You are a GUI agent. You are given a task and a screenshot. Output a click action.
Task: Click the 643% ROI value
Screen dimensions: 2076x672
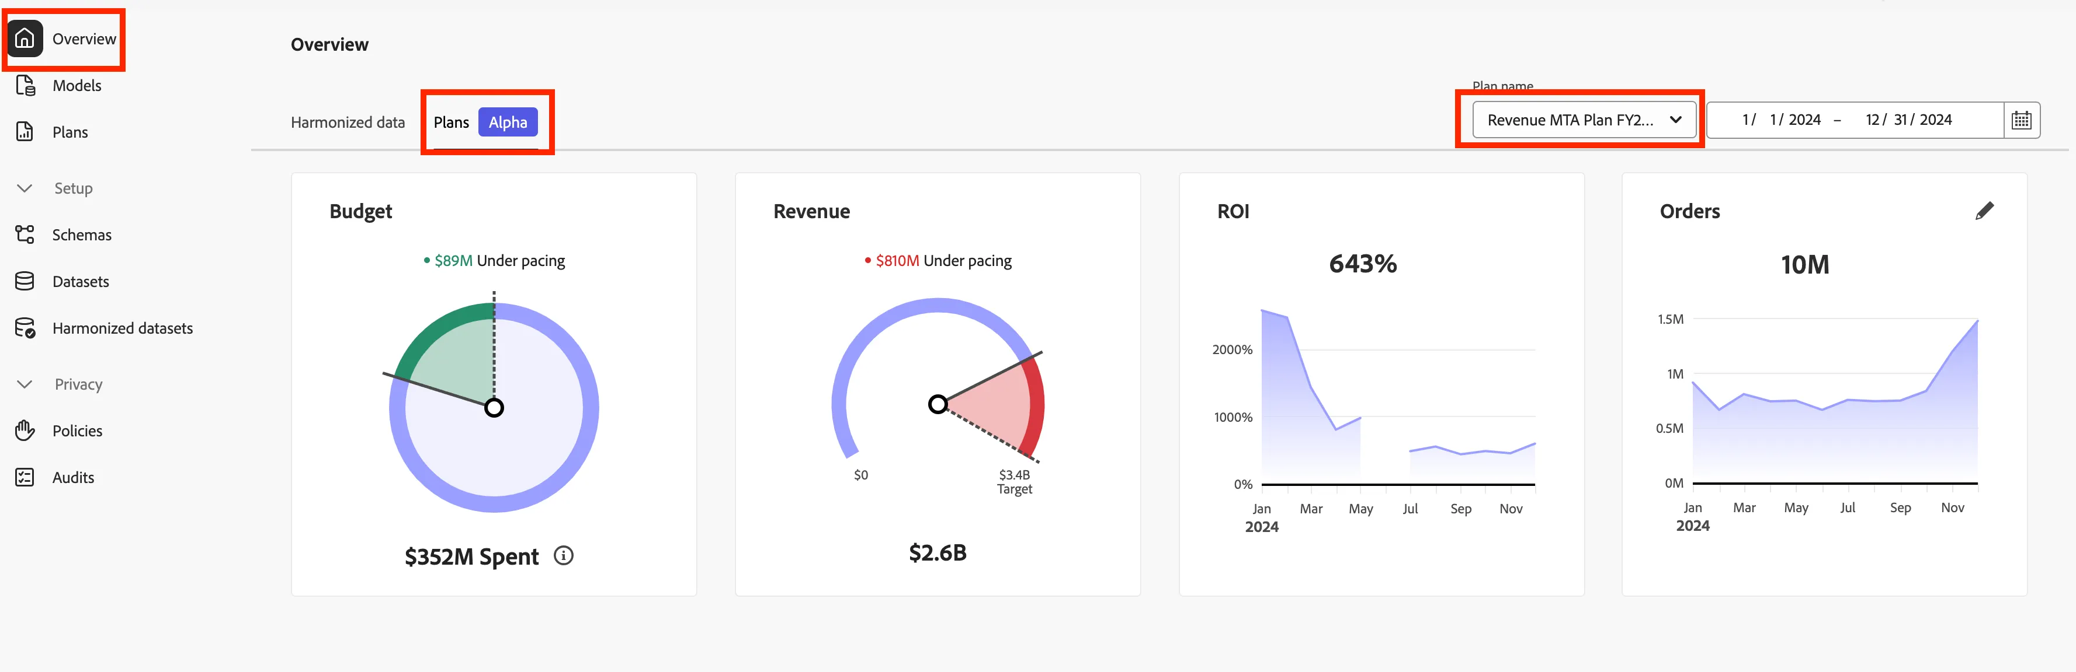(x=1362, y=264)
